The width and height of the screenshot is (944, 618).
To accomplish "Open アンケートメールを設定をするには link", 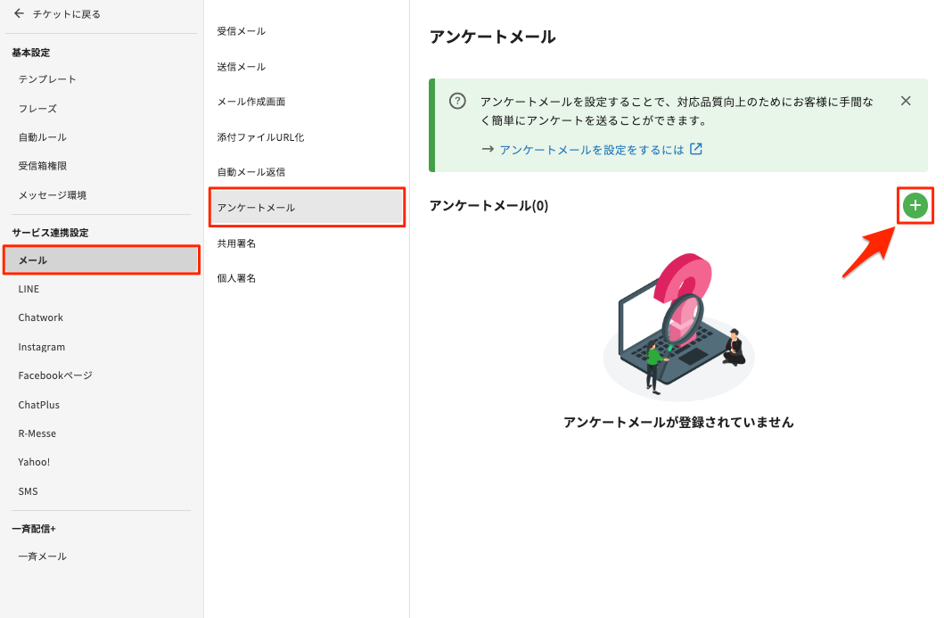I will coord(592,150).
